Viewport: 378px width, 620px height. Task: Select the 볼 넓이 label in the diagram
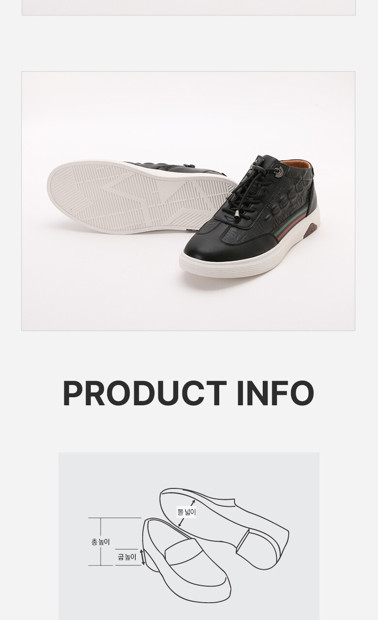187,511
